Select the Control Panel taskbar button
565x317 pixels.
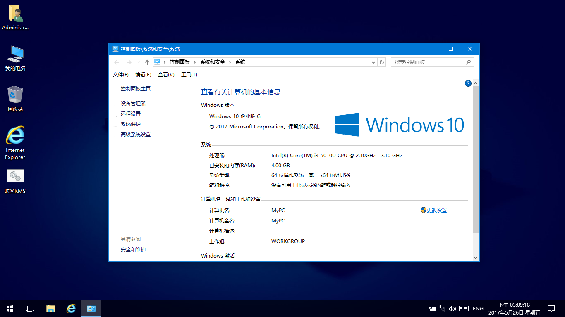tap(91, 308)
